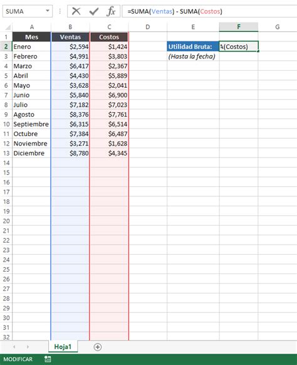Viewport: 297px width, 365px height.
Task: Select the Ventas header cell
Action: pyautogui.click(x=70, y=37)
